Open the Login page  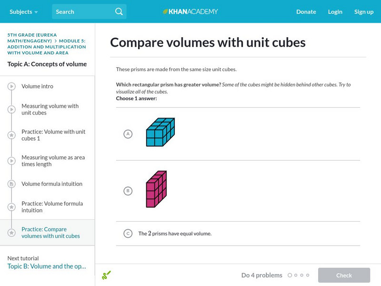click(x=335, y=12)
